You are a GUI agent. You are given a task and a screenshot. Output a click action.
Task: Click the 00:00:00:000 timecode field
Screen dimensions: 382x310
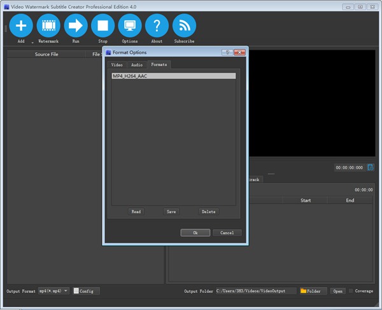click(x=350, y=167)
